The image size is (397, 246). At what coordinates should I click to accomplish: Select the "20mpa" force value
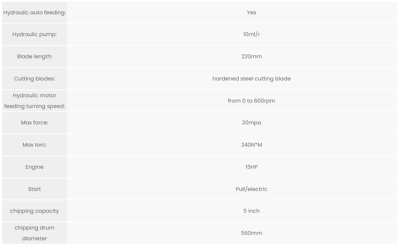(251, 123)
